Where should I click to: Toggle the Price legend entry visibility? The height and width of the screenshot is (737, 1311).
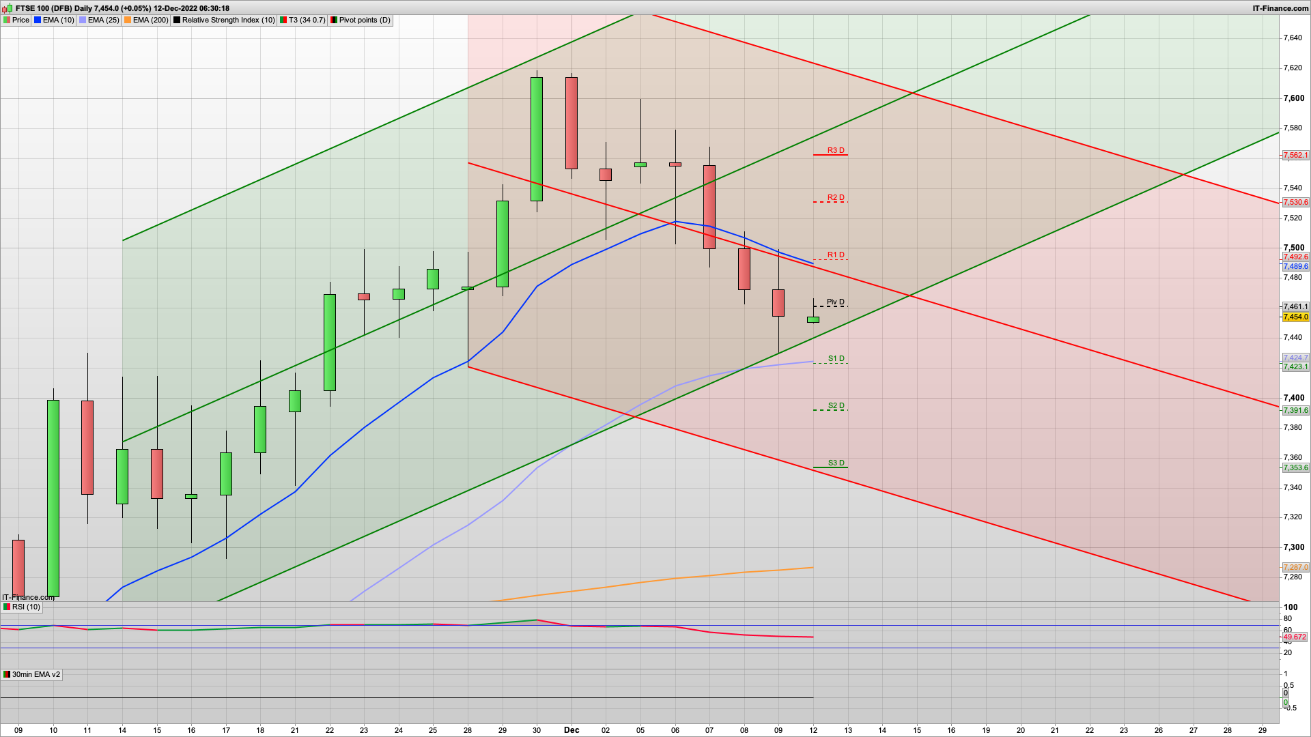click(20, 20)
